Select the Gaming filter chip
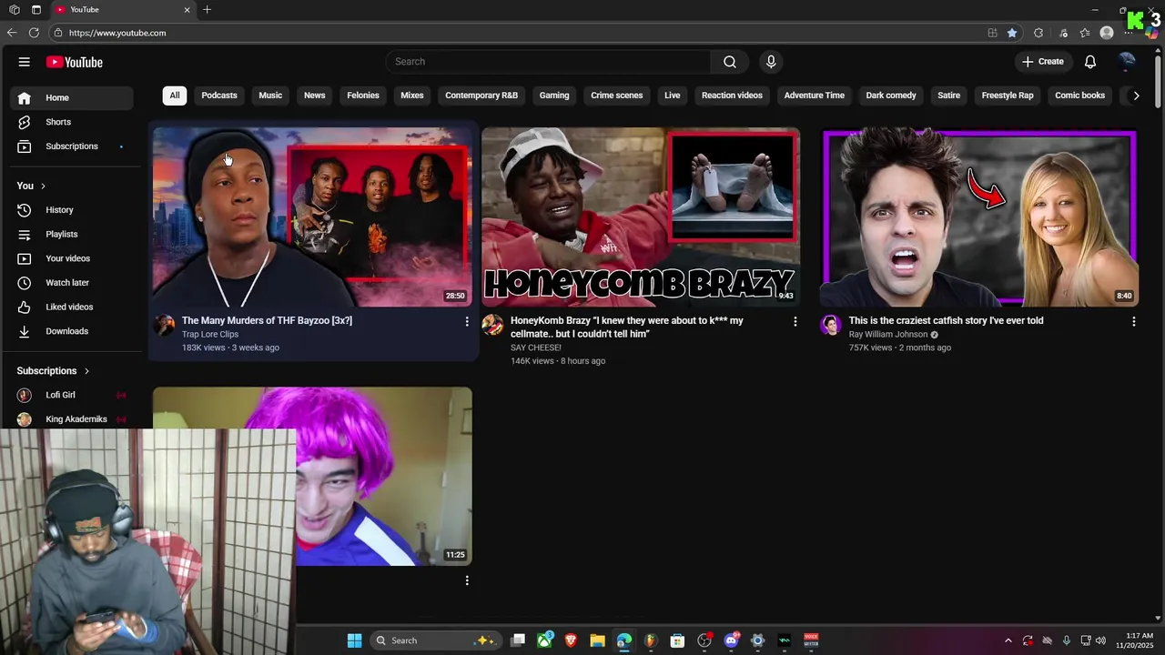 (x=554, y=96)
